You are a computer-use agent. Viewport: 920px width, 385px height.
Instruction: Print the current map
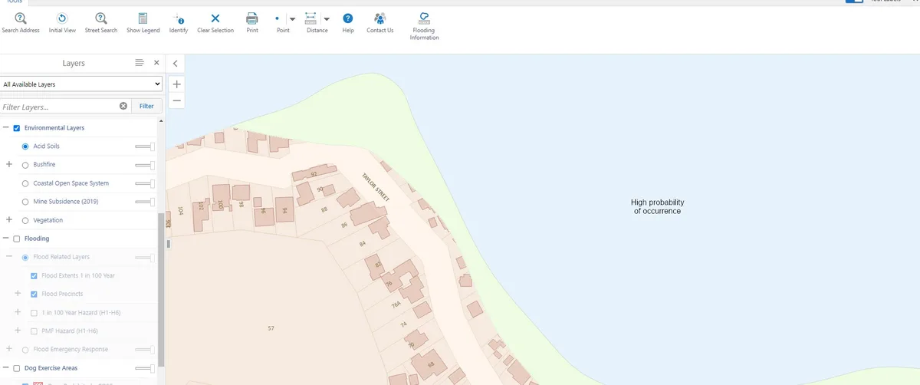click(x=252, y=22)
